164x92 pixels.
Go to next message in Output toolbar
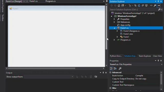86,77
